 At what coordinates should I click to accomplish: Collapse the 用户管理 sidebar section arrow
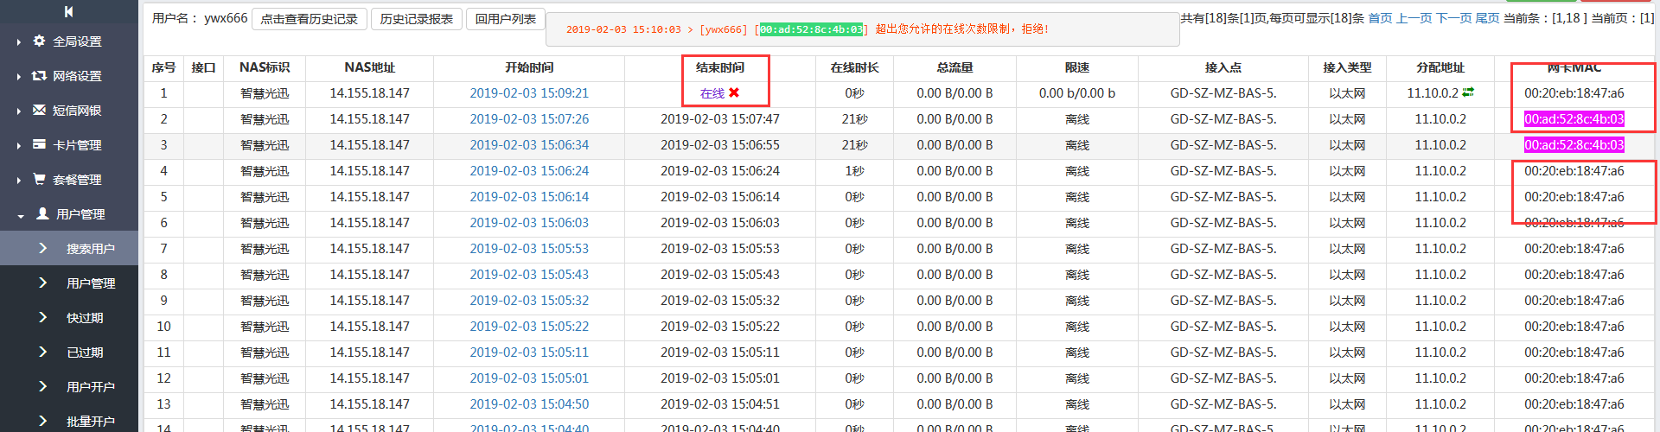pos(20,215)
